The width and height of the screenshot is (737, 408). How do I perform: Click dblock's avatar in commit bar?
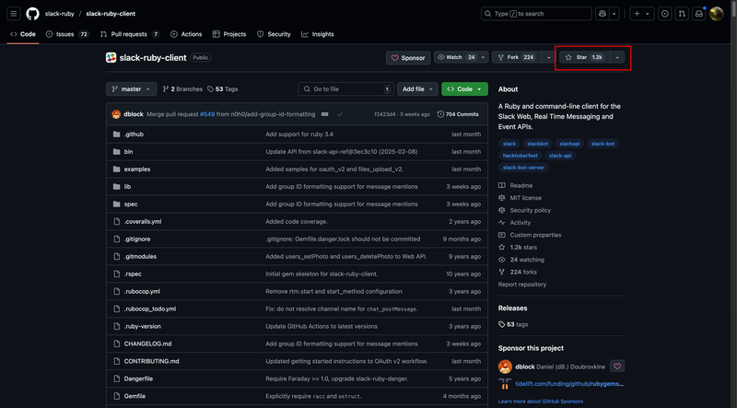click(116, 114)
